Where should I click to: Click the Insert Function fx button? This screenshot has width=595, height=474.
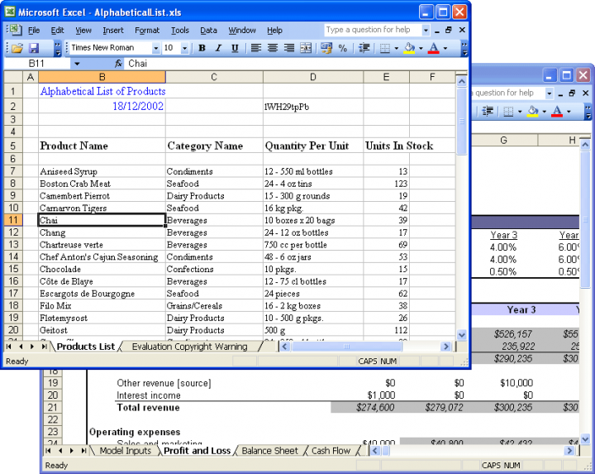(x=118, y=64)
